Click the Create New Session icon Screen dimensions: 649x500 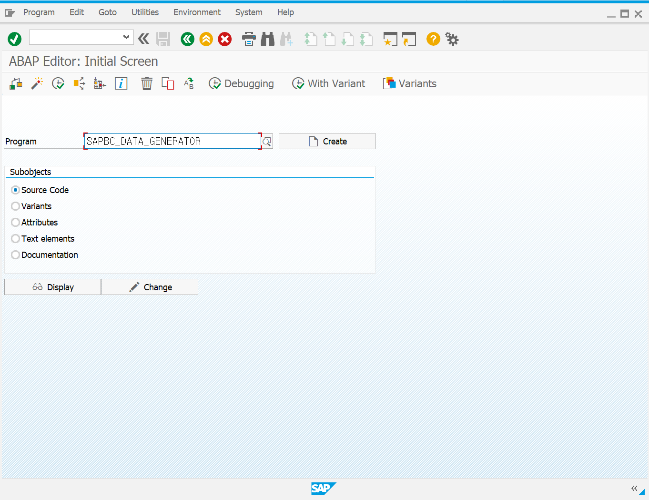390,39
